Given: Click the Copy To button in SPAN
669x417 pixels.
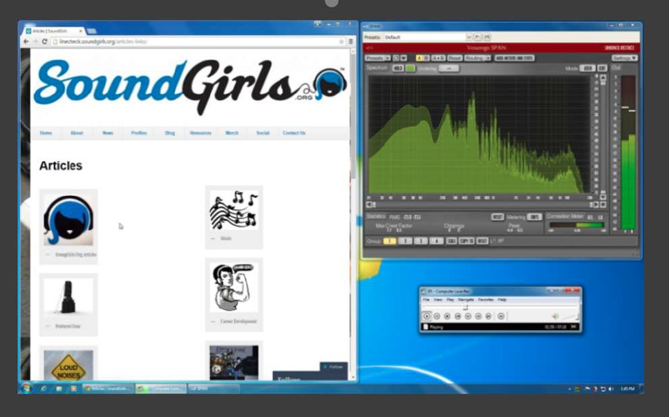Looking at the screenshot, I should click(469, 242).
